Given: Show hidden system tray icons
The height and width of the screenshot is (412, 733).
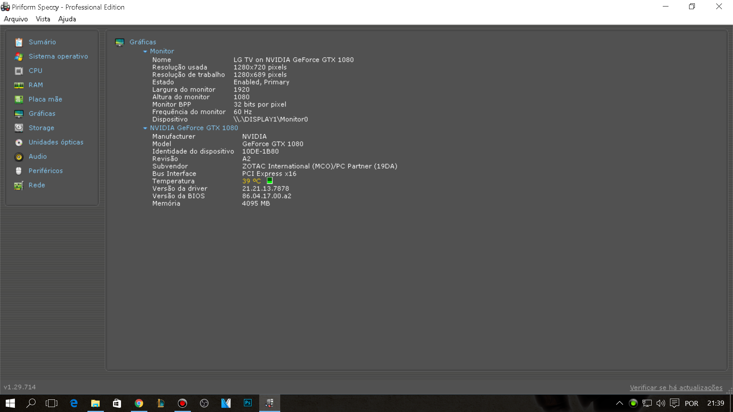Looking at the screenshot, I should pos(620,403).
